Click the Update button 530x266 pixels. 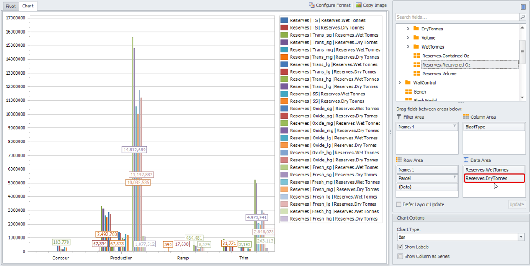(517, 204)
